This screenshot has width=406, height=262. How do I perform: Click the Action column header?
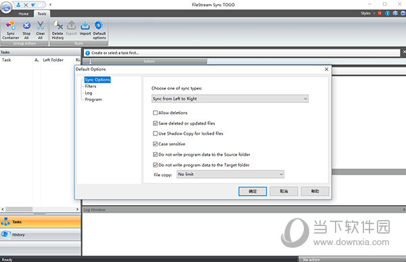(x=149, y=61)
